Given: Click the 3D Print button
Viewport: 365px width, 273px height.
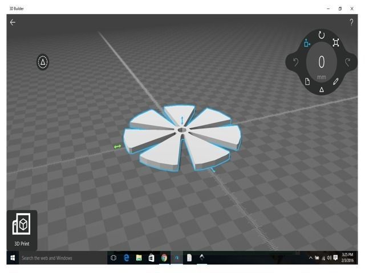Looking at the screenshot, I should click(x=22, y=230).
